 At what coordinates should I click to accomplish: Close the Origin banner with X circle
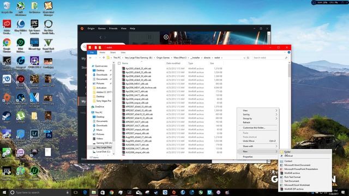[x=166, y=37]
